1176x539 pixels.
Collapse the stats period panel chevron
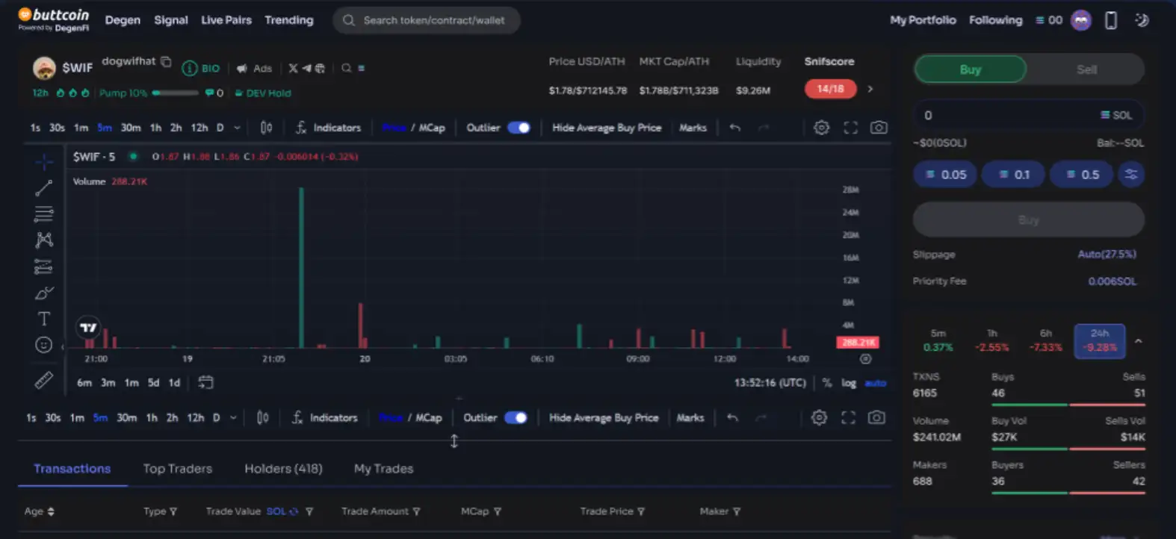[x=1138, y=341]
